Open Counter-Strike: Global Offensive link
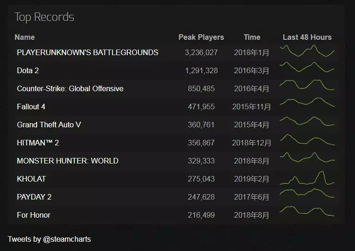 (70, 88)
